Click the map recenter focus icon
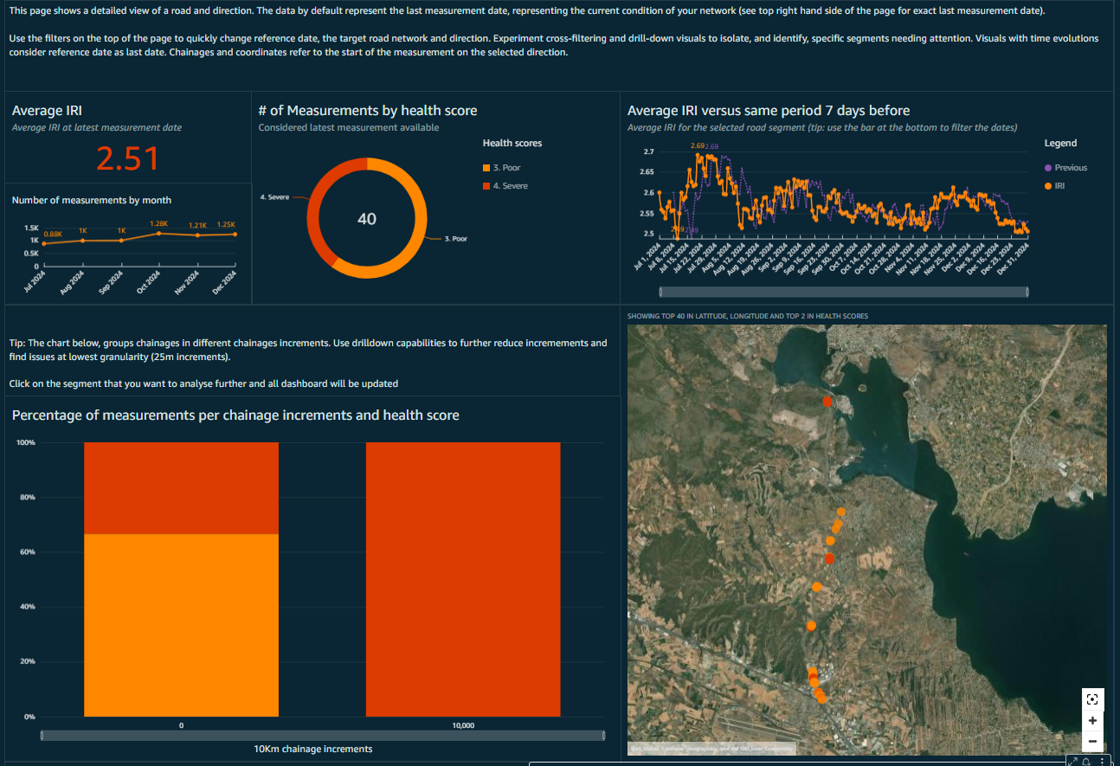The height and width of the screenshot is (766, 1120). click(1092, 699)
